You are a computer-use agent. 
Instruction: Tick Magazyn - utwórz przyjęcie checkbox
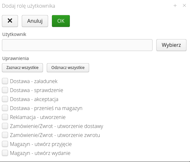5,144
